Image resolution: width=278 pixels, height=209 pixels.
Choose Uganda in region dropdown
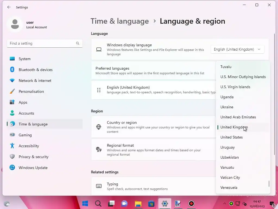tap(243, 97)
